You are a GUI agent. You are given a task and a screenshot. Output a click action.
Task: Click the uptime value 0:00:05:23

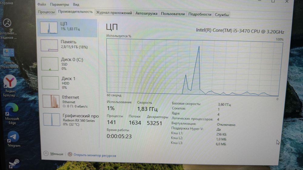coord(119,136)
